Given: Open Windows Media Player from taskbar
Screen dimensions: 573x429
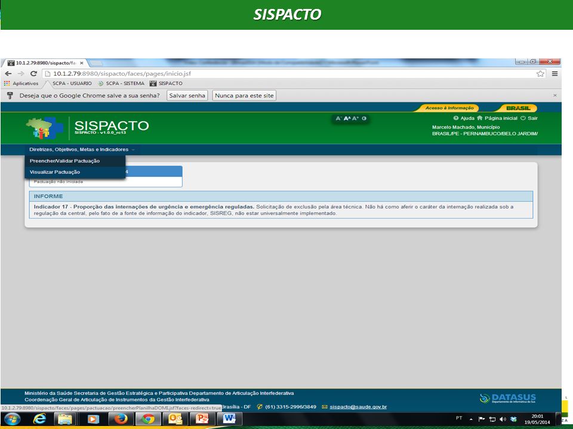Looking at the screenshot, I should click(93, 419).
